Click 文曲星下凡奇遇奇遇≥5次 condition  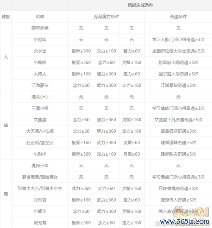[178, 120]
